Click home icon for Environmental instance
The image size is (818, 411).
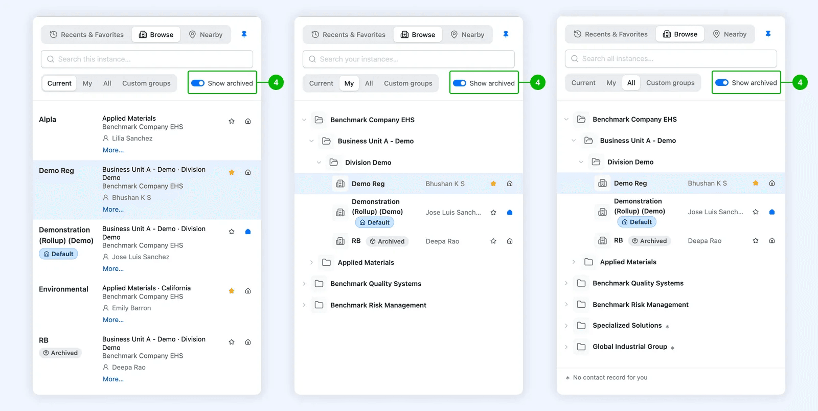pos(248,291)
